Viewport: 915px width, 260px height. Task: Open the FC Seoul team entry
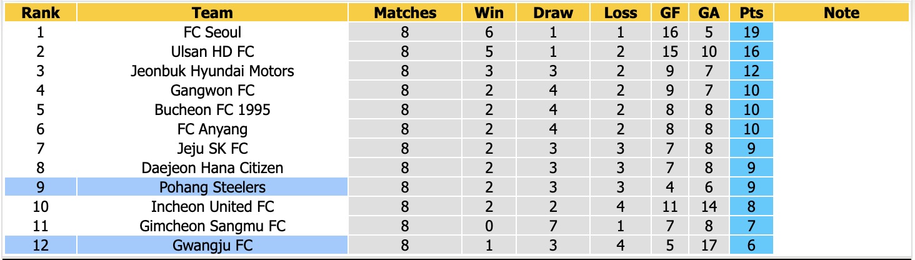pyautogui.click(x=212, y=32)
